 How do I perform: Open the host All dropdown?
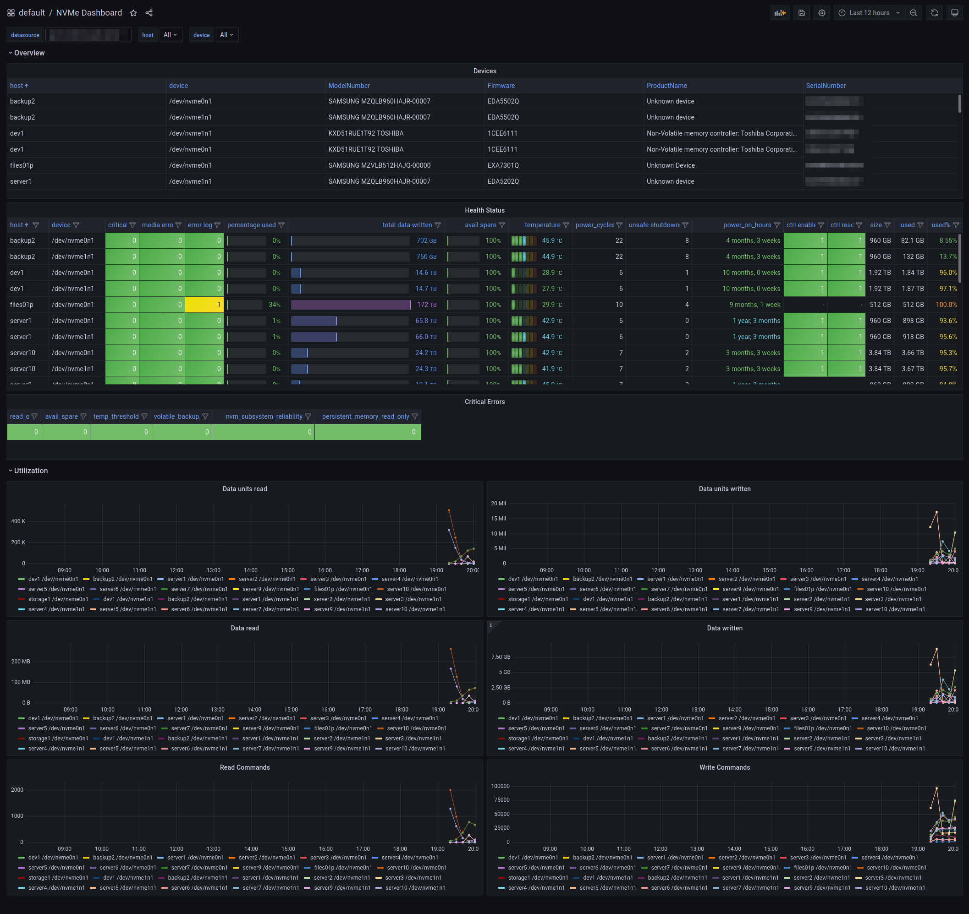click(x=170, y=35)
